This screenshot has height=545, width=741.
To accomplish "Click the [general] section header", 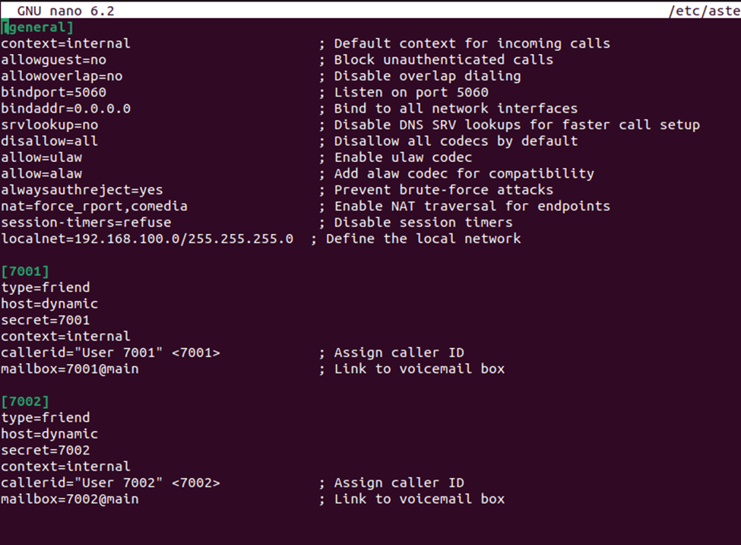I will coord(37,27).
